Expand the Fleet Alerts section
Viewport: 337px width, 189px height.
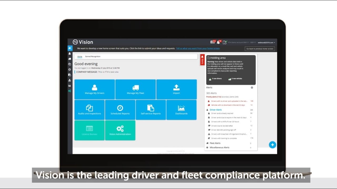coord(215,143)
